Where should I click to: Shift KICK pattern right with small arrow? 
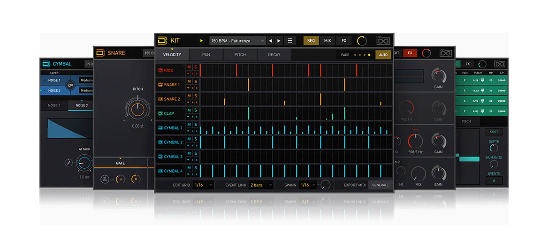197,74
